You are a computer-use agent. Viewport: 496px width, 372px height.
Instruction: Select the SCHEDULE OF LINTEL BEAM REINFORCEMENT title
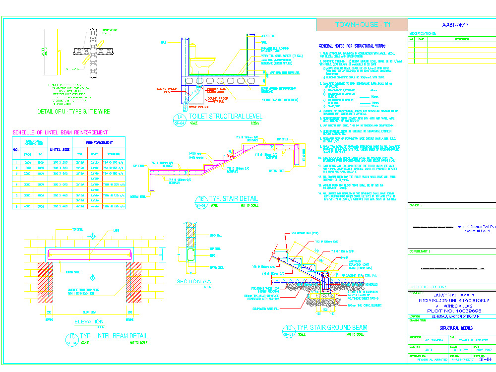point(60,132)
